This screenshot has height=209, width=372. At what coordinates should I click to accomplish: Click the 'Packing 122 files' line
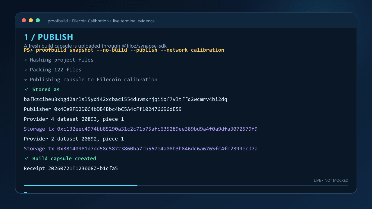tap(53, 70)
